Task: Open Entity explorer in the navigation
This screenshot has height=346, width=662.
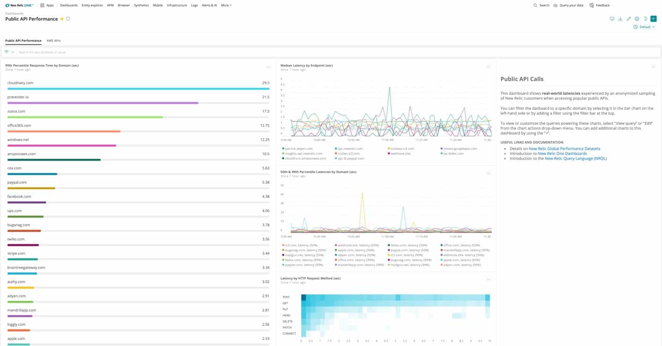Action: tap(92, 5)
